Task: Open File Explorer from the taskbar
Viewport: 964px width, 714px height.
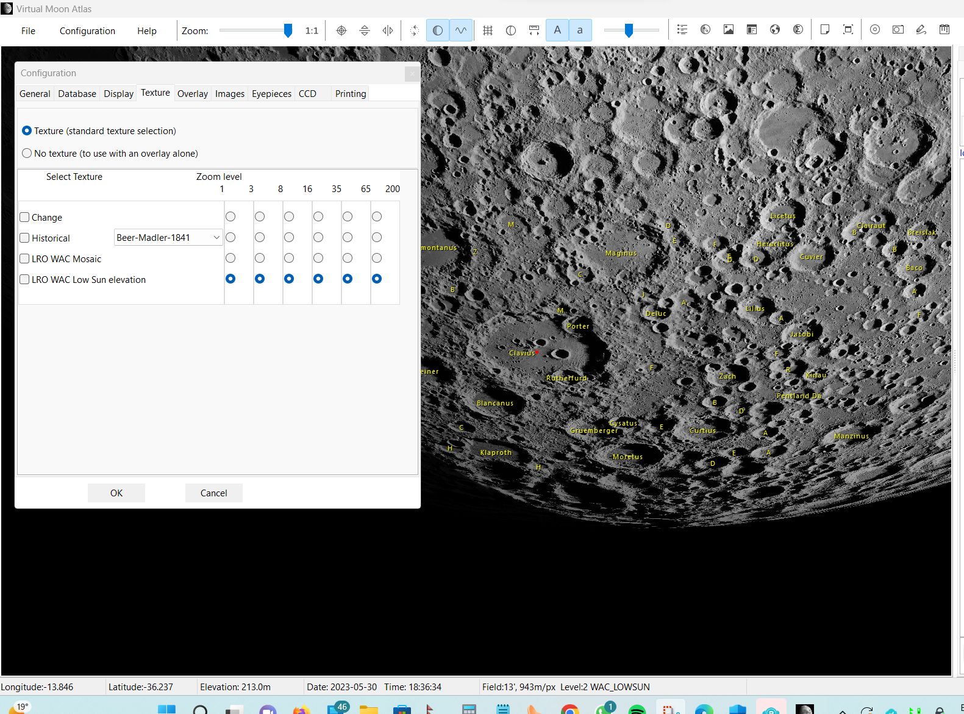Action: coord(368,710)
